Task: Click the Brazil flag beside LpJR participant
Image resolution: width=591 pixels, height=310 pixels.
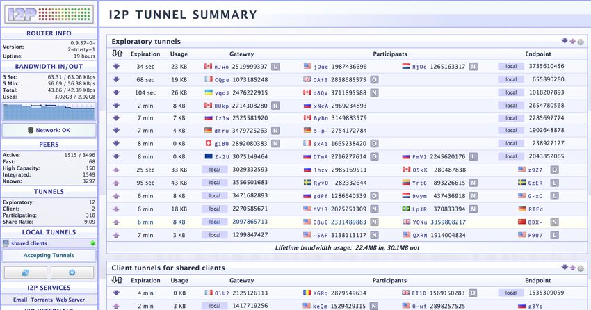Action: click(406, 209)
